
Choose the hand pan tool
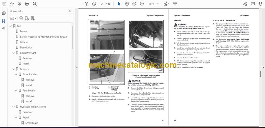pyautogui.click(x=127, y=4)
